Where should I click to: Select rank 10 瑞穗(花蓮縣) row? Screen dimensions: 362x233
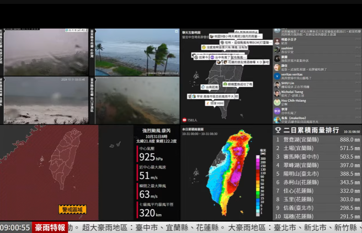pyautogui.click(x=317, y=216)
